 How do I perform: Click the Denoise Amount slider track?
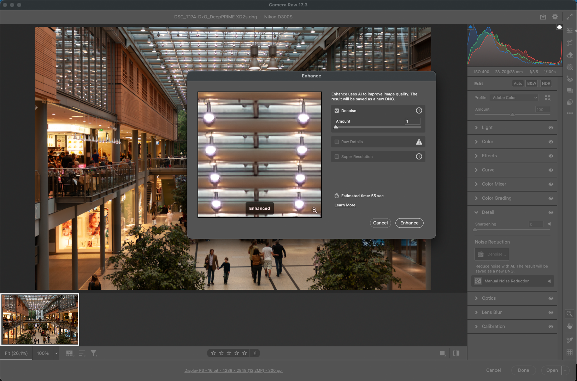tap(378, 127)
